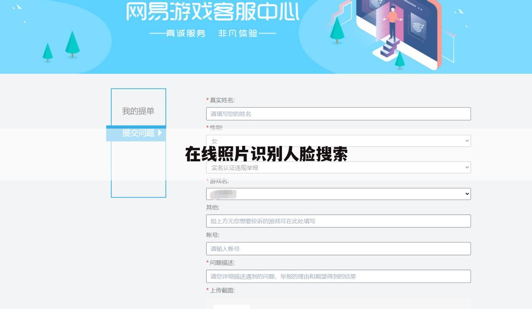Open the 实名认证违规举报 dropdown
Screen dimensions: 532x309
tap(338, 168)
